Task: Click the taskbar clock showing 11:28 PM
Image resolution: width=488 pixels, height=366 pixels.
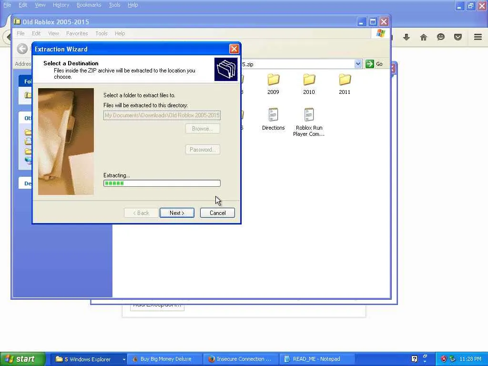Action: coord(470,359)
